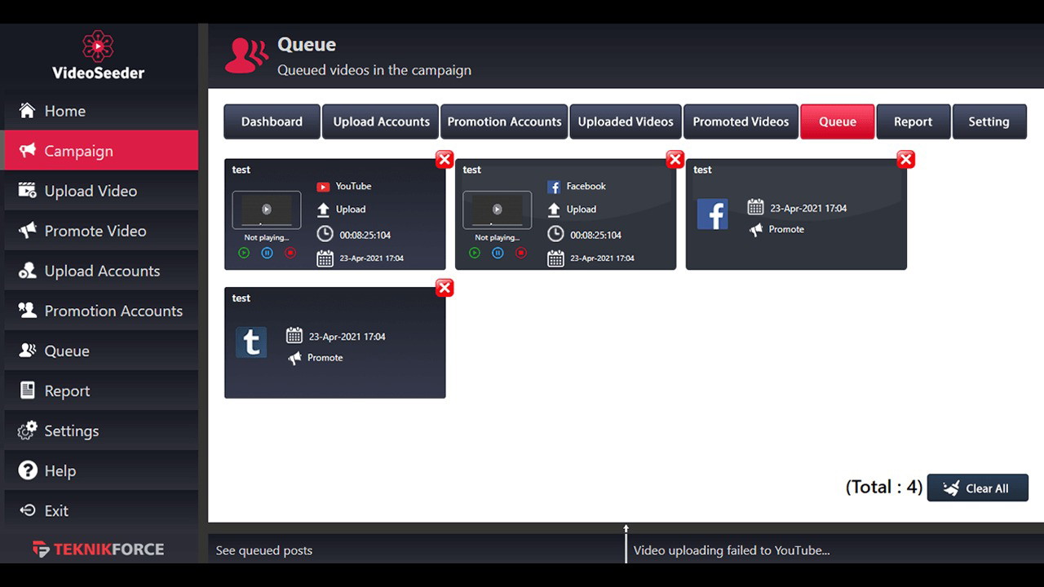Expand the status bar log arrow
This screenshot has height=587, width=1044.
tap(626, 529)
